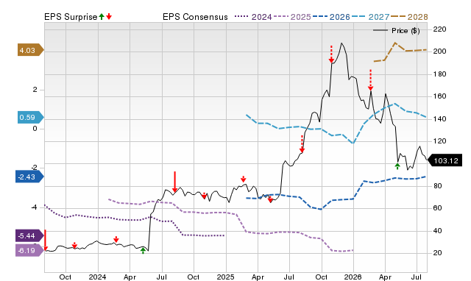
Task: Click the gold 4.03 value tag
Action: [x=31, y=50]
